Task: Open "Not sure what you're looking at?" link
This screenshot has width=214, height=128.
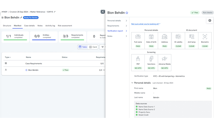Action: 145,24
